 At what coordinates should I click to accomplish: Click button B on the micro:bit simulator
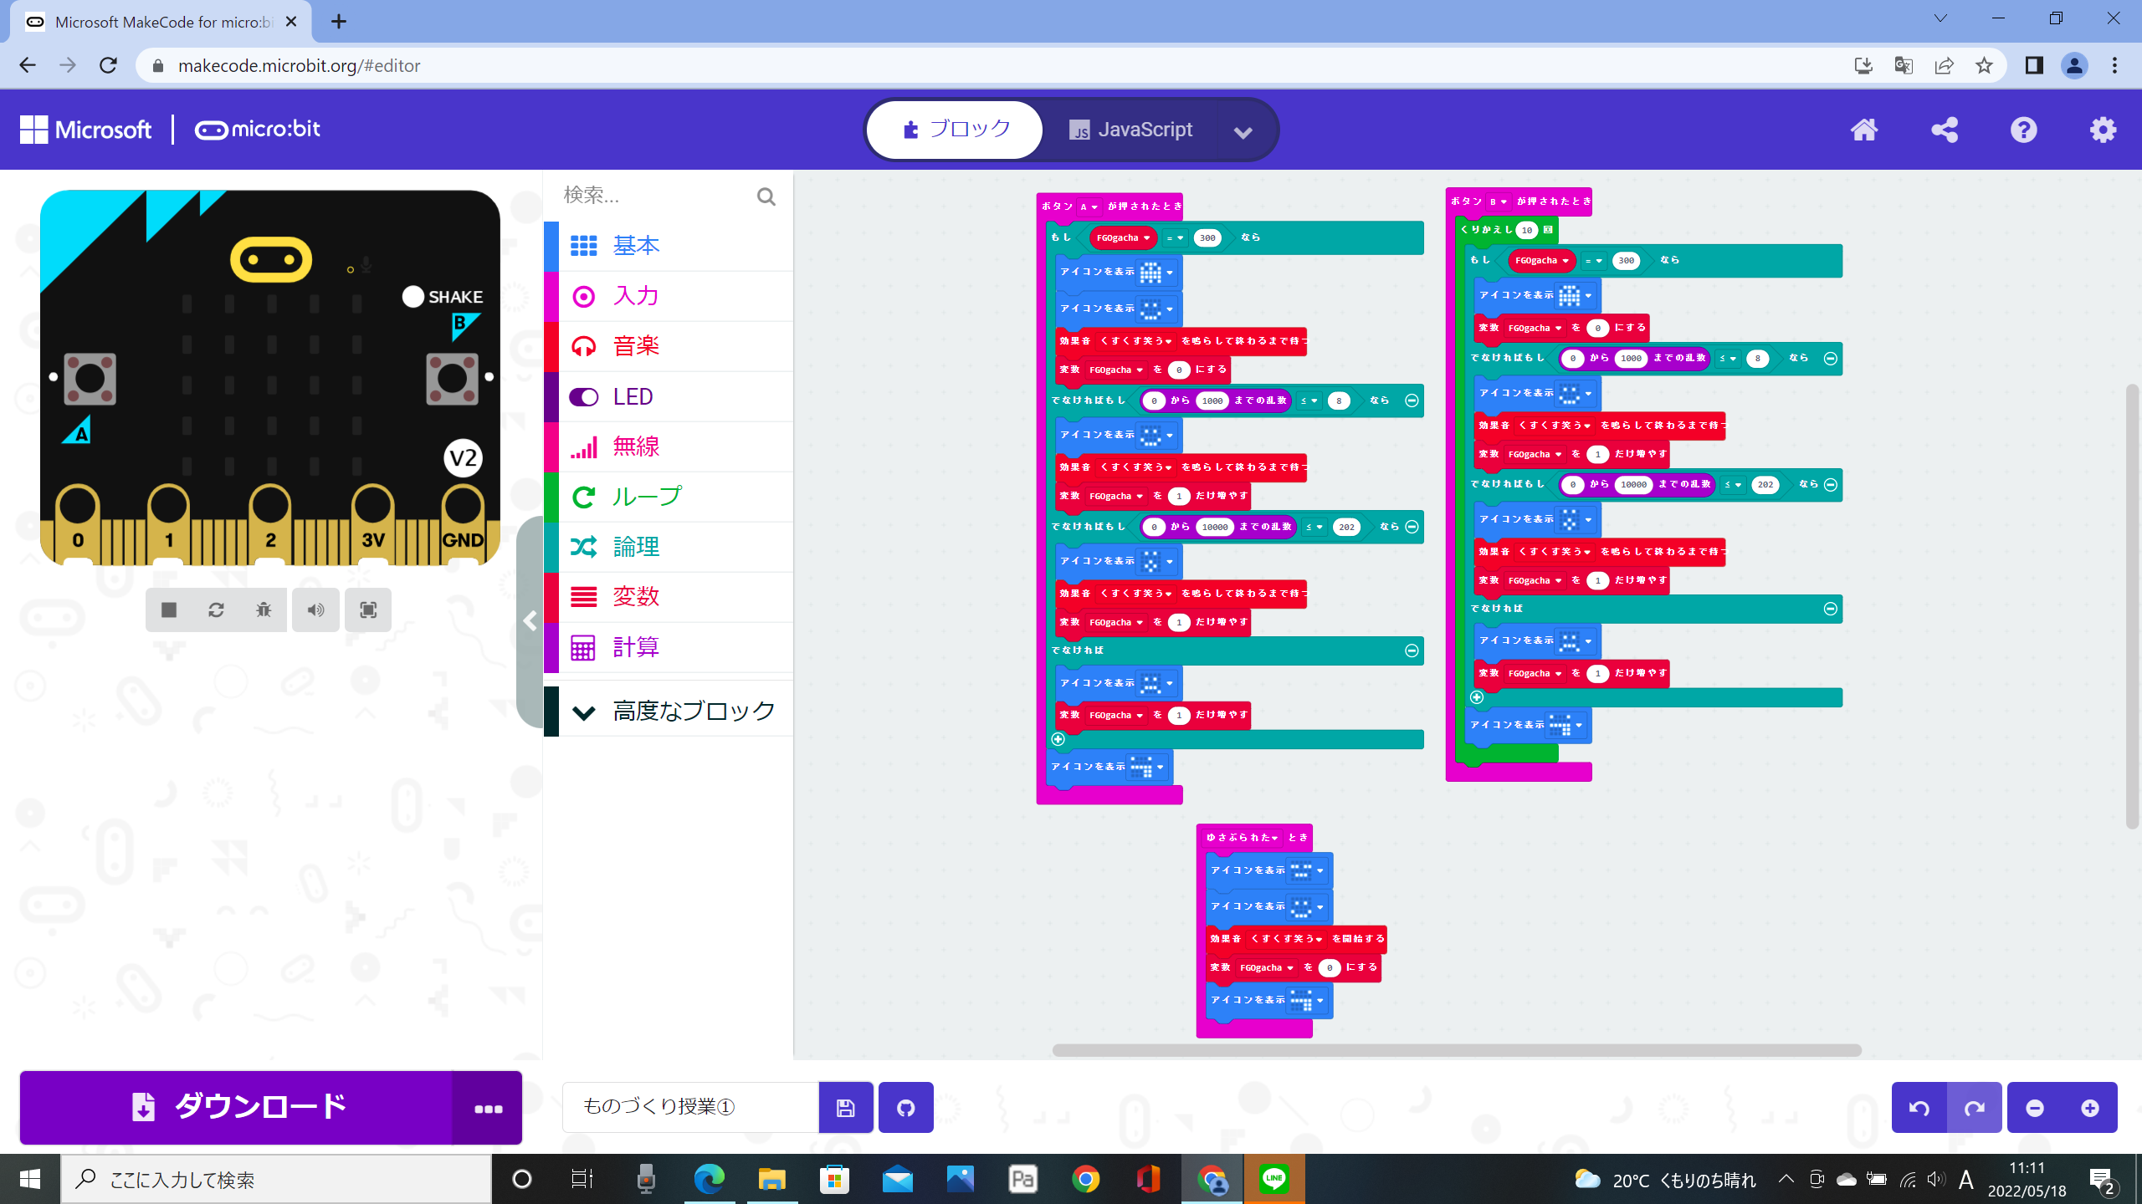click(452, 378)
